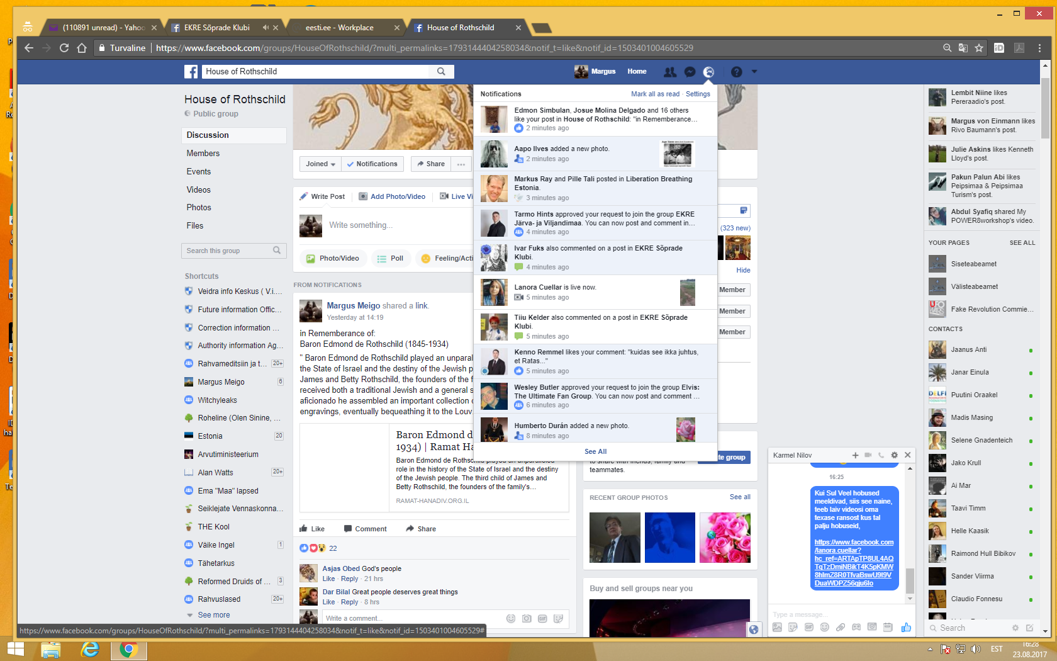
Task: Bookmark this page with the star icon
Action: pyautogui.click(x=979, y=48)
